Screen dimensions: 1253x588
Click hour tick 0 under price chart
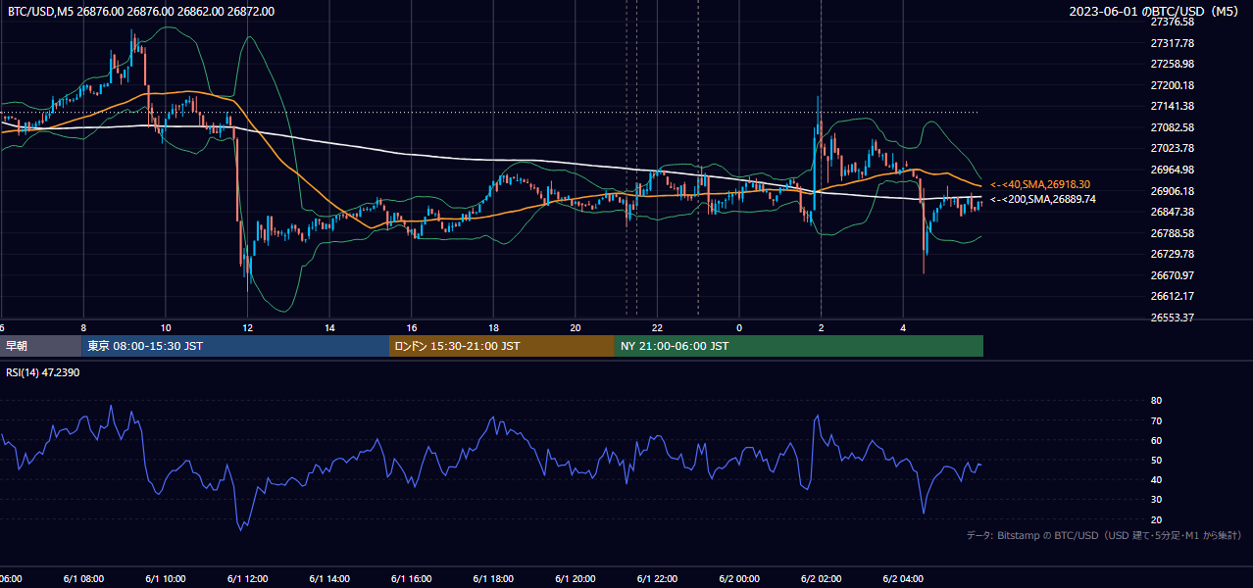click(739, 327)
